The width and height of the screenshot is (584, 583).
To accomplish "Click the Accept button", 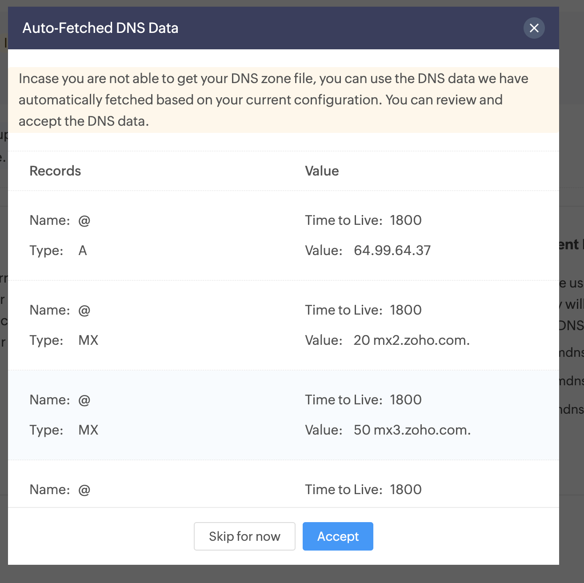I will click(x=338, y=536).
